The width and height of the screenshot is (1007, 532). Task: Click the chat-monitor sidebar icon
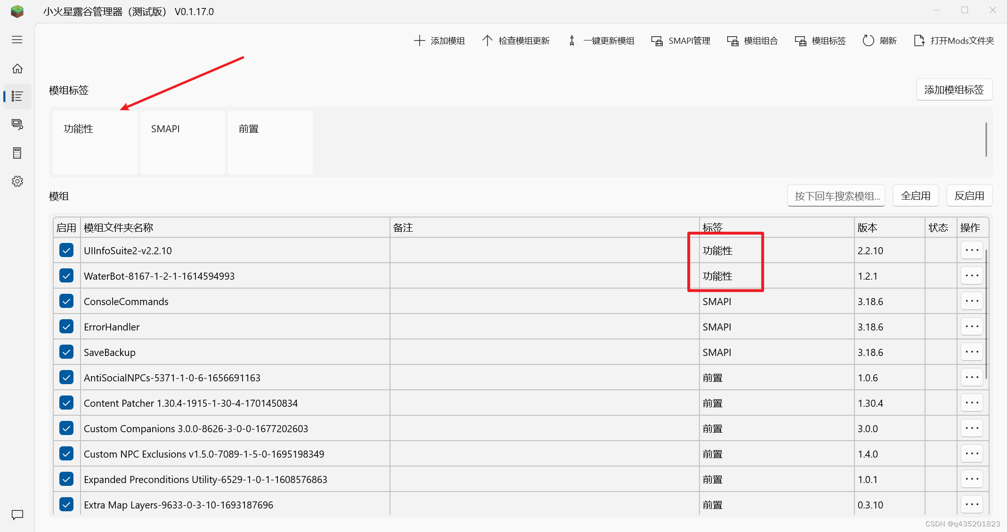pos(17,124)
